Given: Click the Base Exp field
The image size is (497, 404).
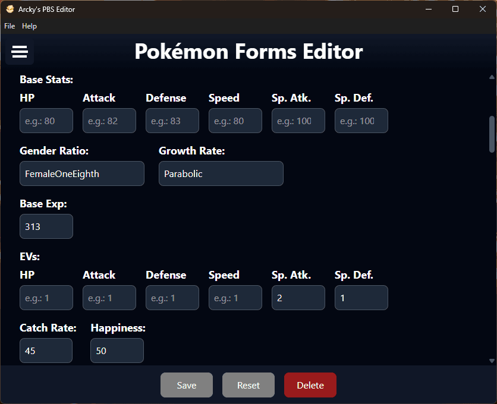Looking at the screenshot, I should click(x=46, y=226).
